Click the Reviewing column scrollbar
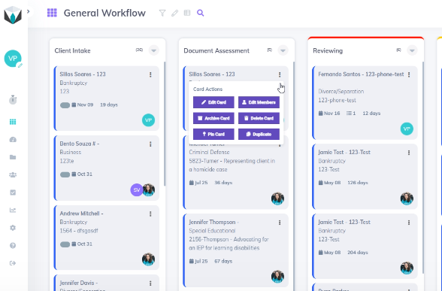 pyautogui.click(x=422, y=167)
